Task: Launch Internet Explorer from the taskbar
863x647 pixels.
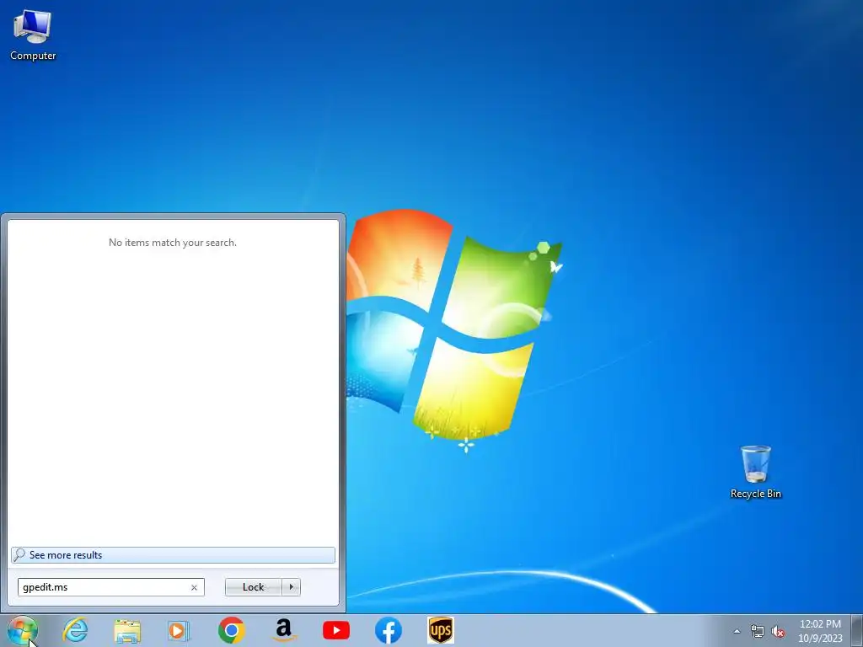Action: pyautogui.click(x=75, y=630)
